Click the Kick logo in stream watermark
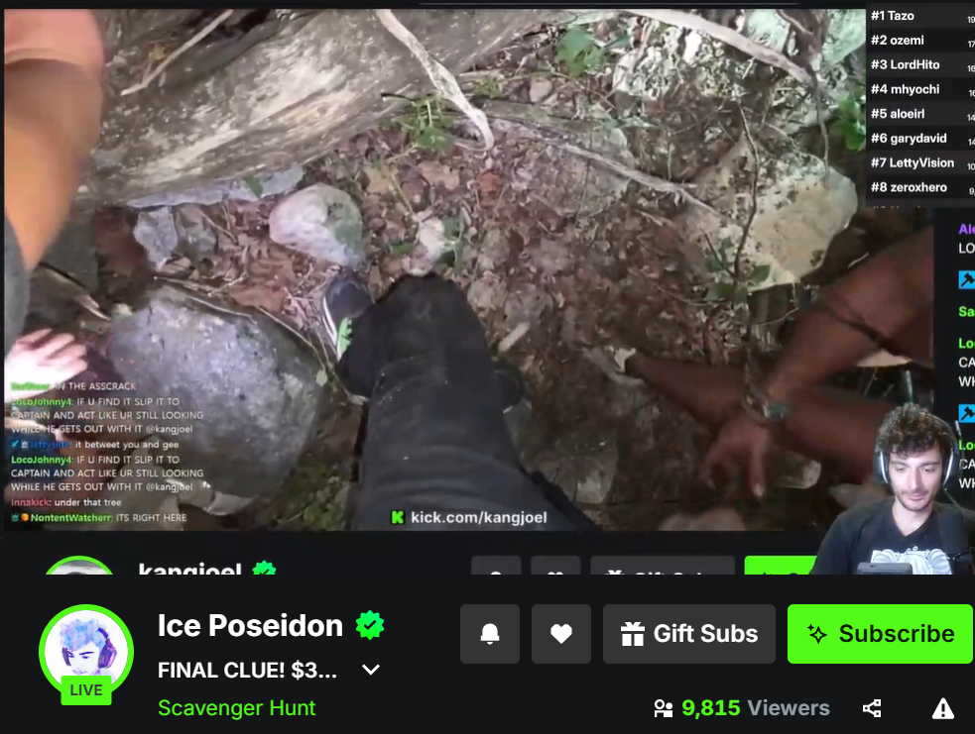975x734 pixels. tap(398, 517)
